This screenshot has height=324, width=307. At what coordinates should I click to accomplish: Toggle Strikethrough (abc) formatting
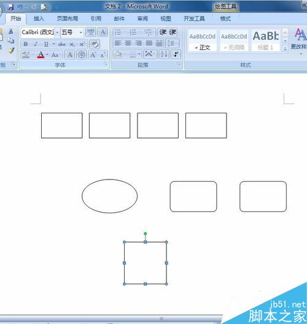tap(62, 44)
